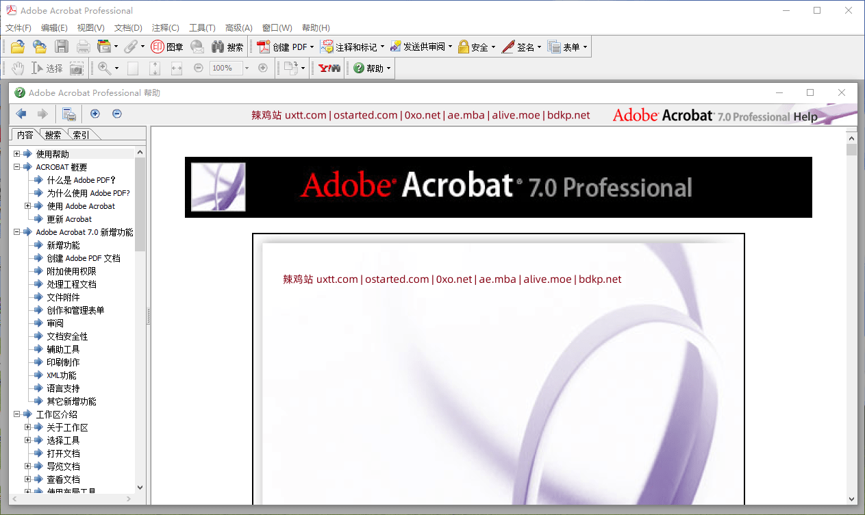The width and height of the screenshot is (865, 515).
Task: Click the Email envelope icon
Action: point(197,47)
